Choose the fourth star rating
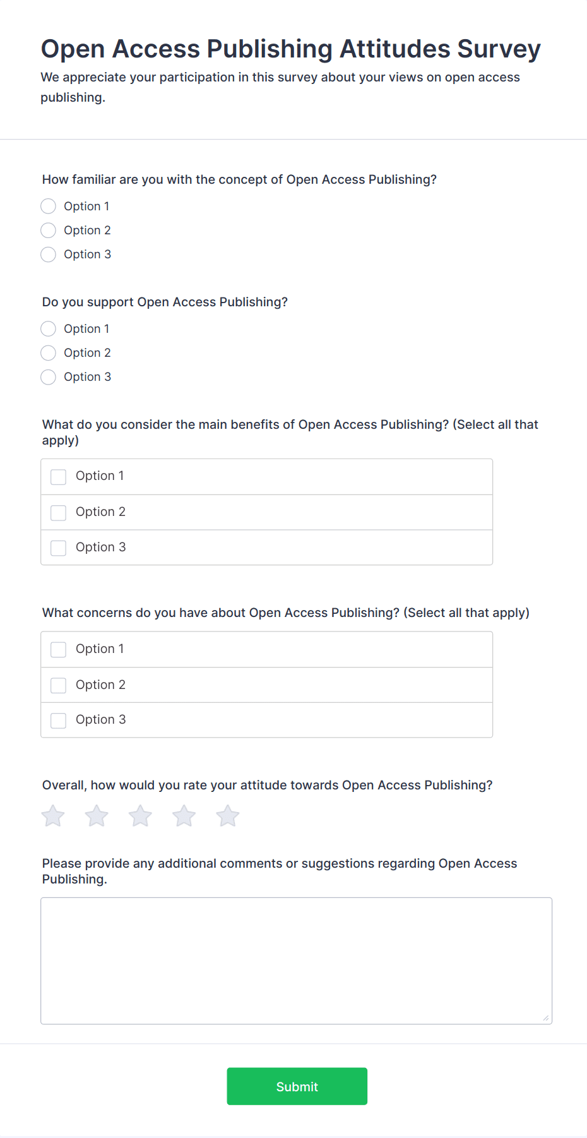This screenshot has height=1138, width=587. pyautogui.click(x=184, y=816)
